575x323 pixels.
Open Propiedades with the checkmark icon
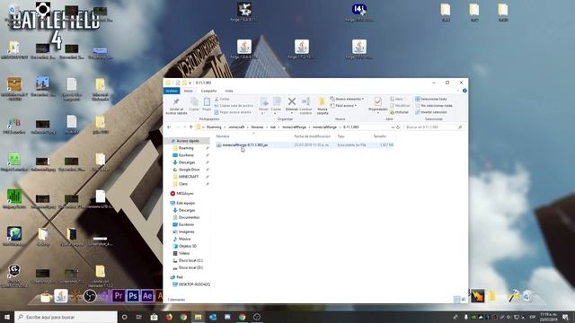tap(377, 101)
